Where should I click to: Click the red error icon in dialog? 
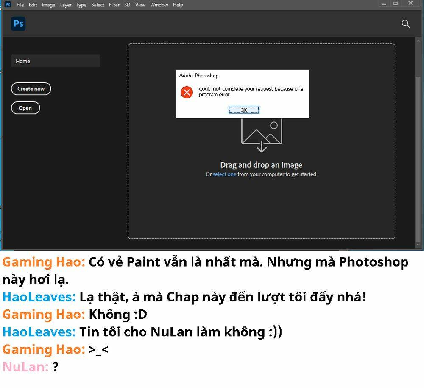click(187, 92)
